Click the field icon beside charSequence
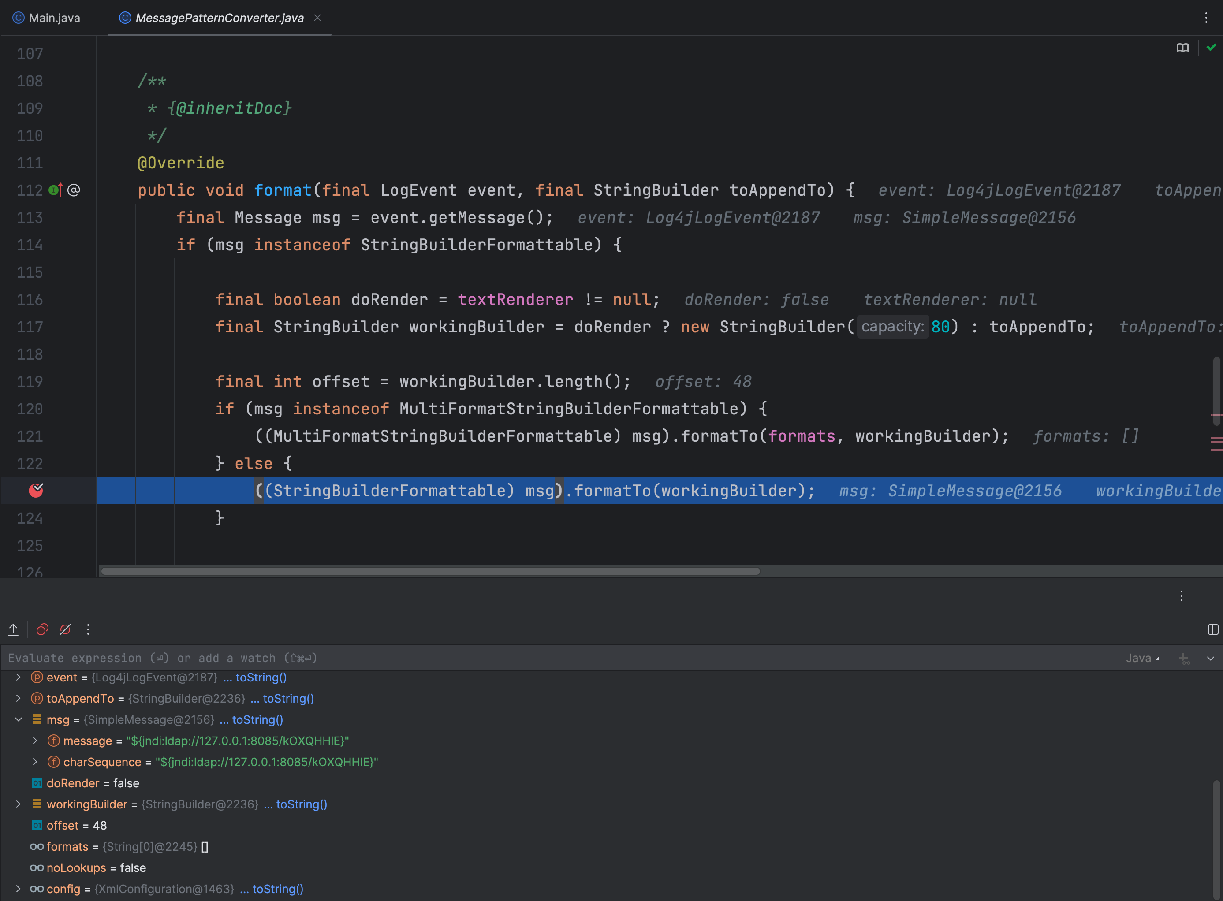Viewport: 1223px width, 901px height. point(53,762)
